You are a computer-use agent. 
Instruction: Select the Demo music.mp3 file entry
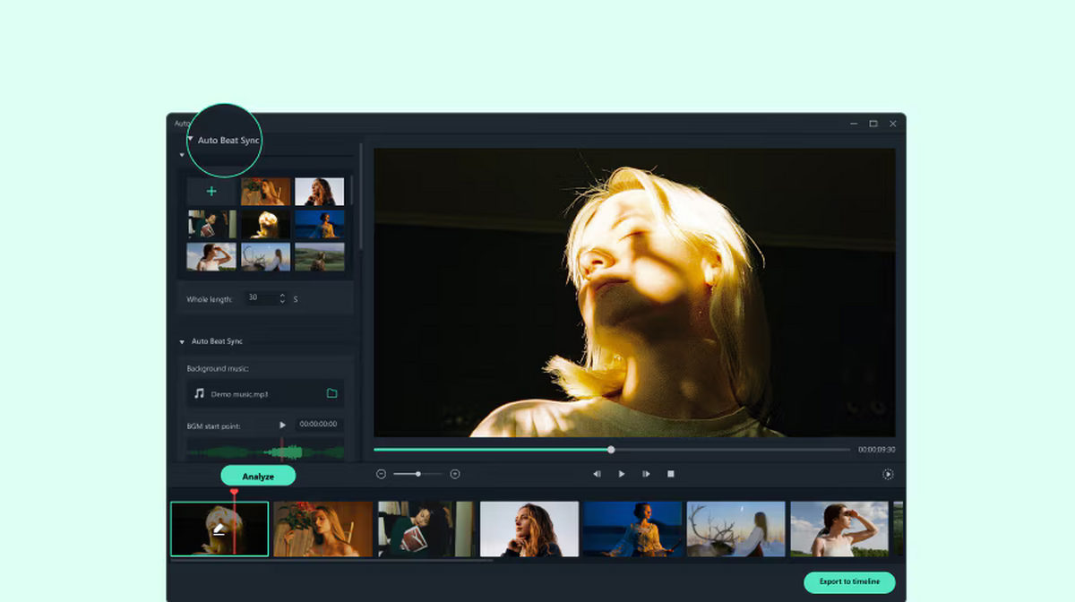pos(239,394)
